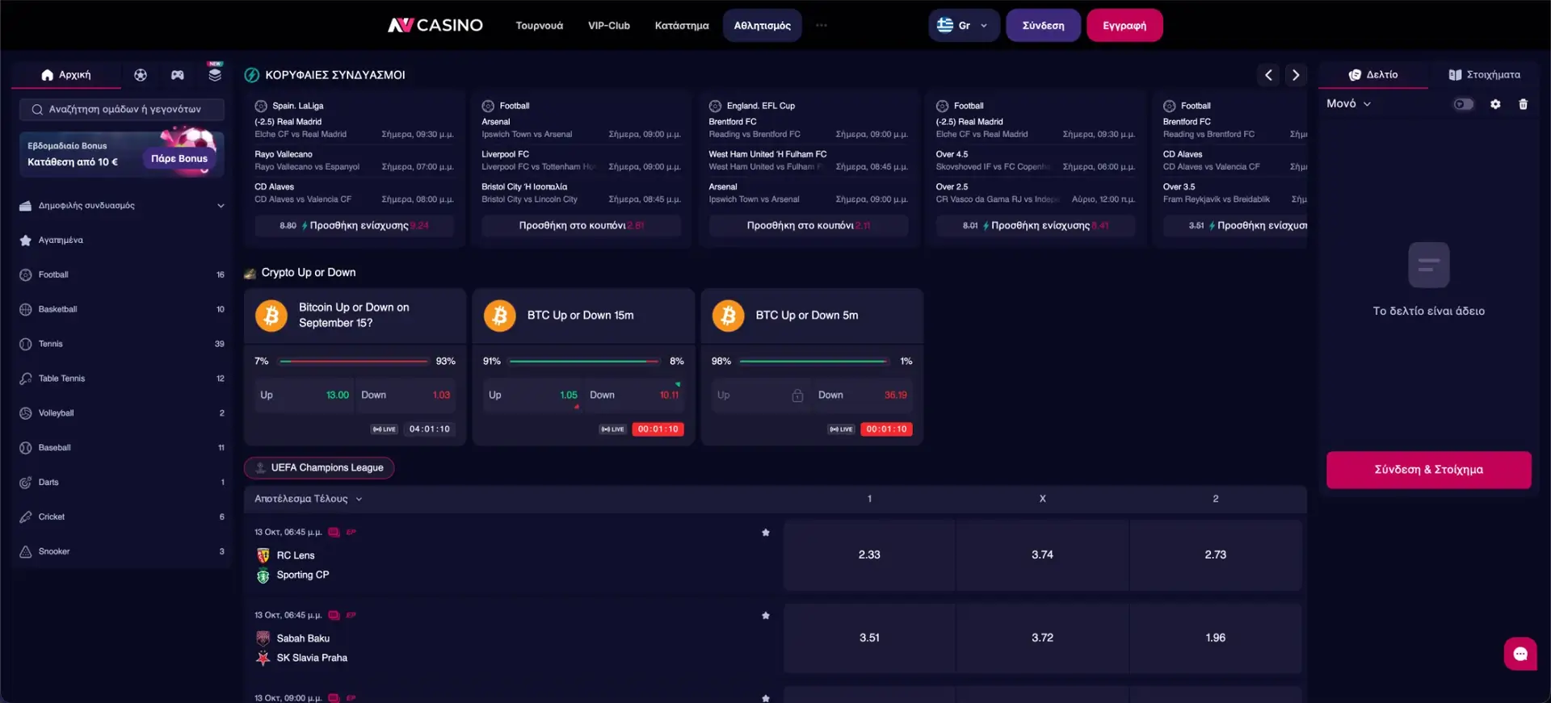Click the Bitcoin icon on BTC 5m card

[729, 316]
